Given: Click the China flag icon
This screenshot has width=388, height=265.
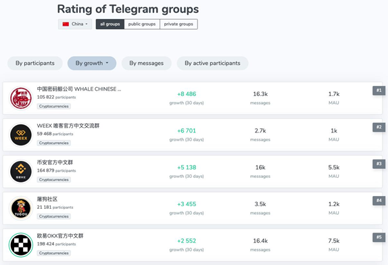Looking at the screenshot, I should pos(66,24).
